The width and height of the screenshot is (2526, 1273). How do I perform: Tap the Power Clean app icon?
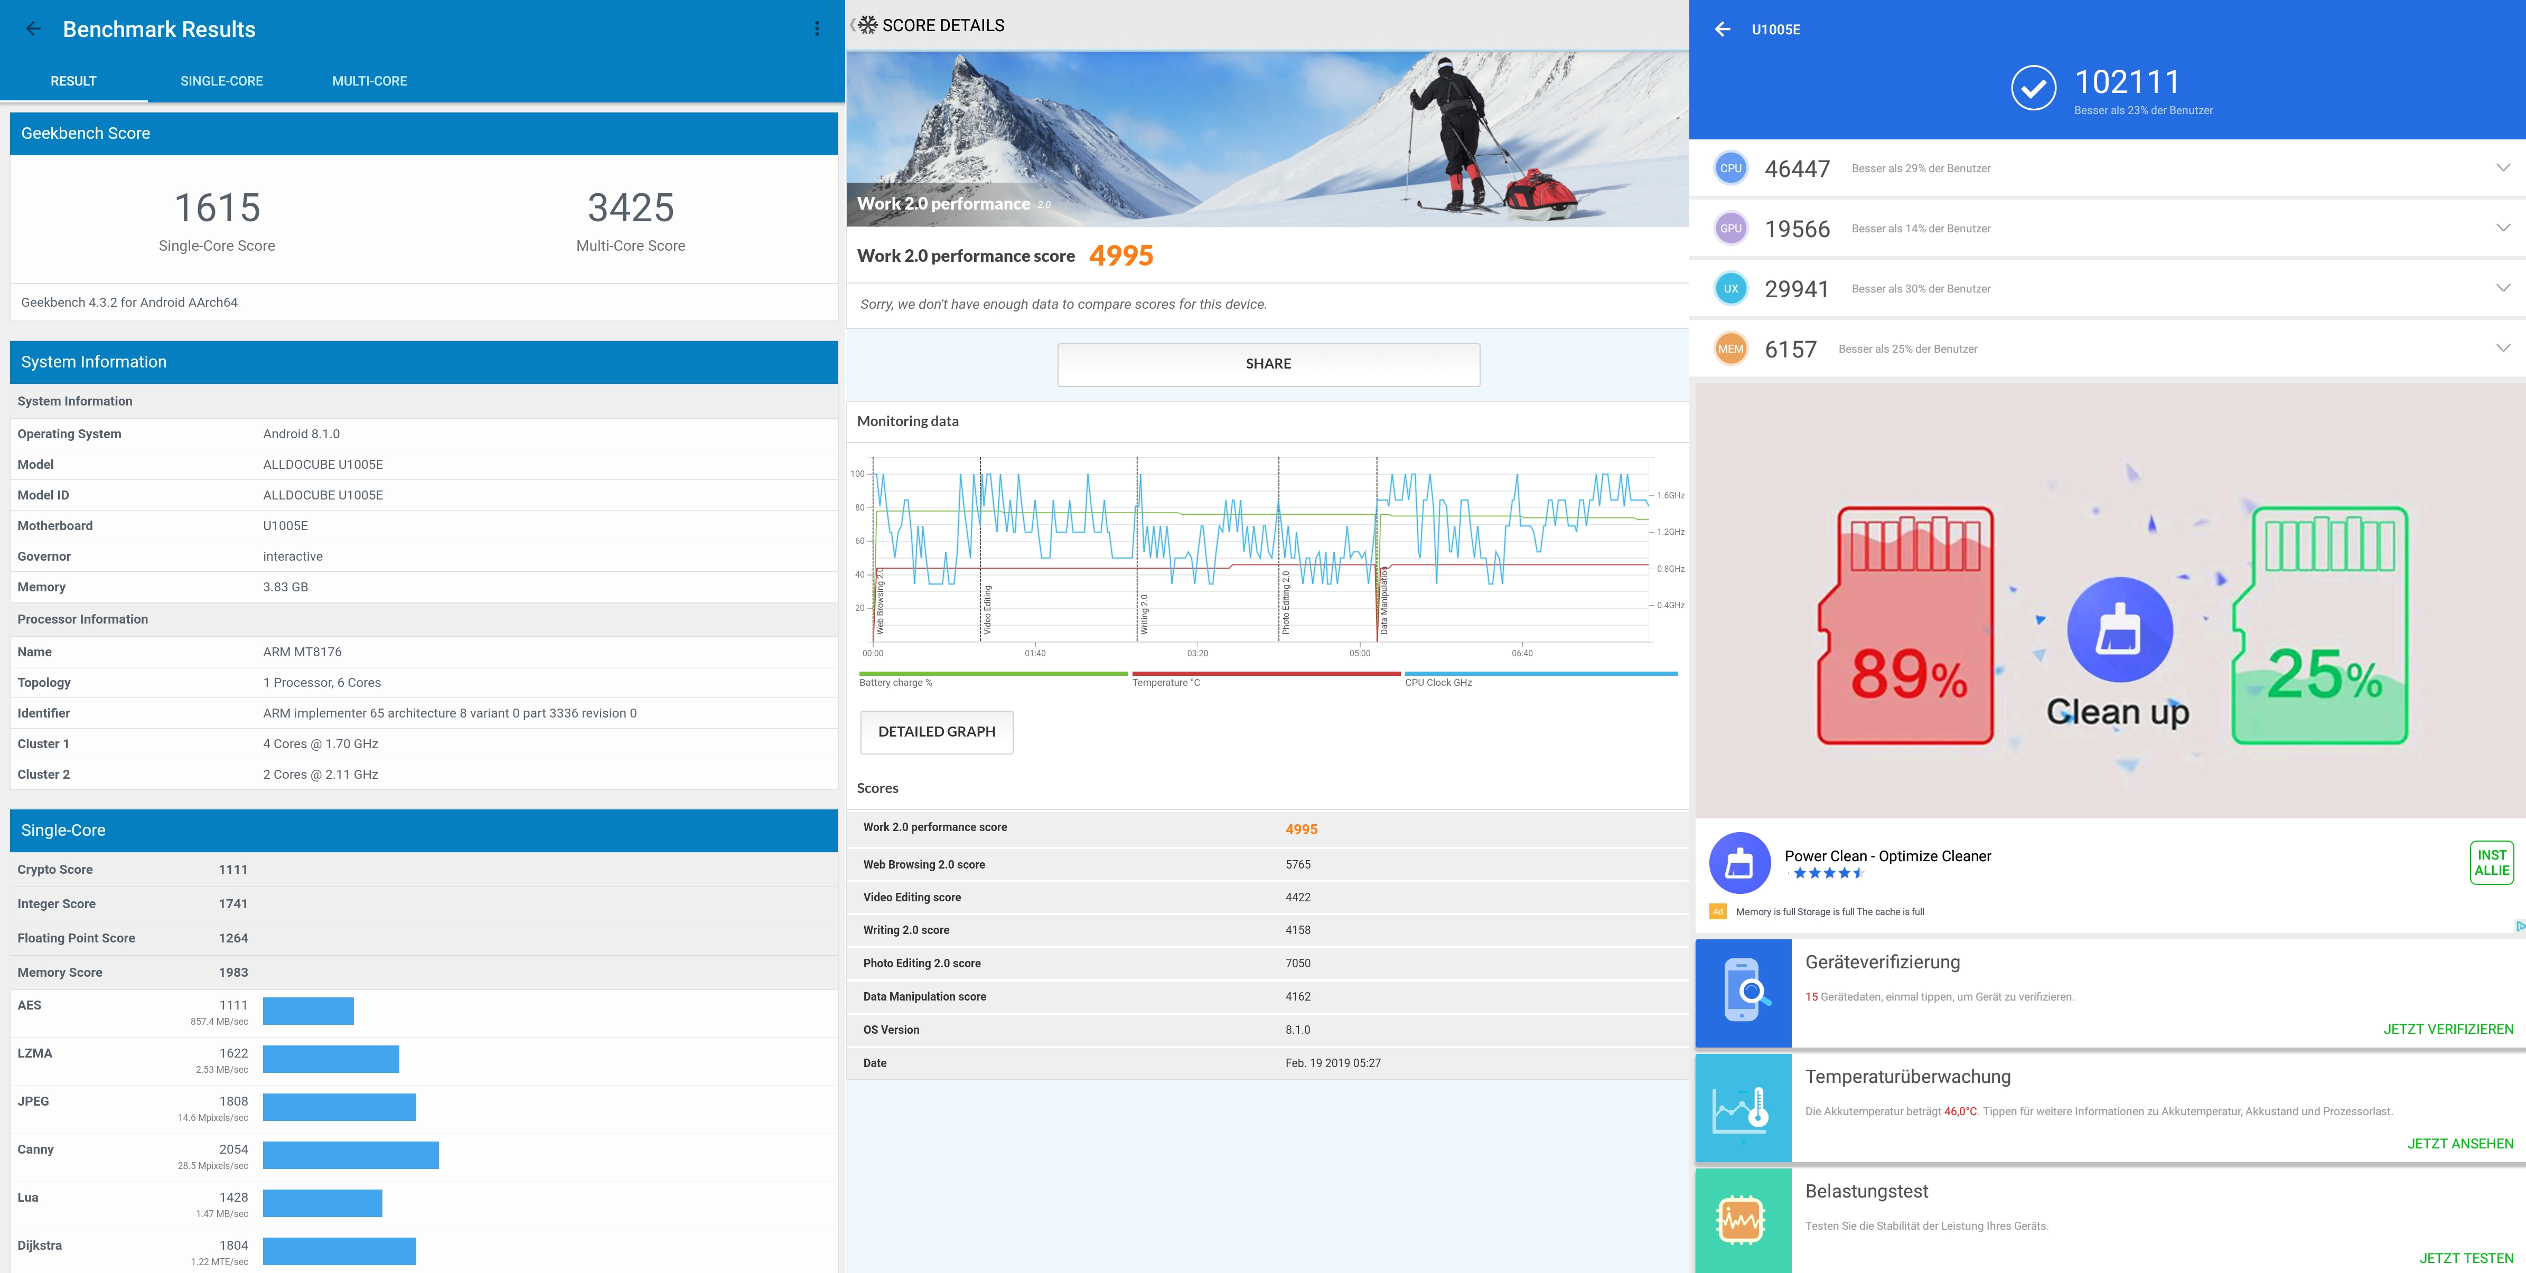tap(1739, 863)
